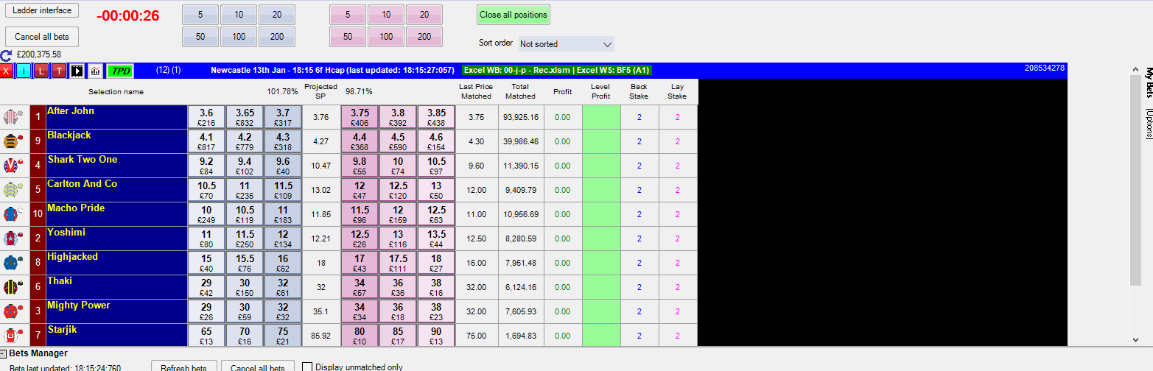Click Macho Pride's jockey silks icon
This screenshot has height=371, width=1153.
[x=12, y=214]
